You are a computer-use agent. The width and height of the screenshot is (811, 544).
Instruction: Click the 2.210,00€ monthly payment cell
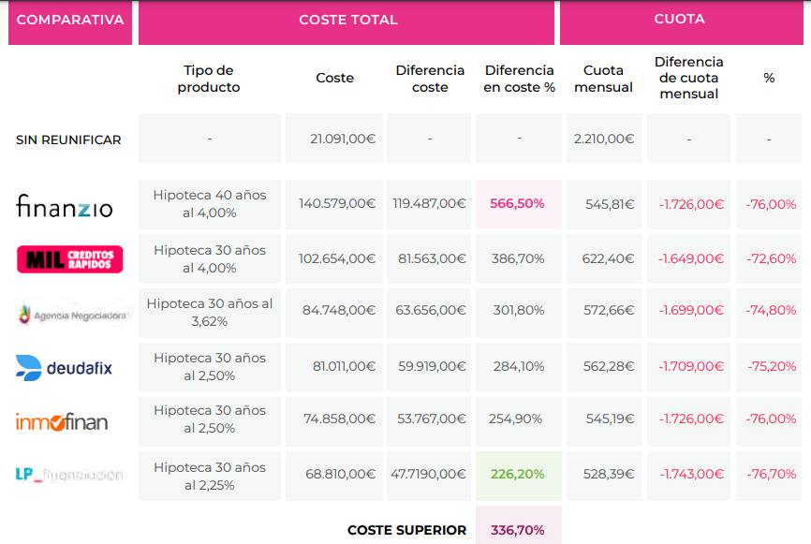point(604,140)
